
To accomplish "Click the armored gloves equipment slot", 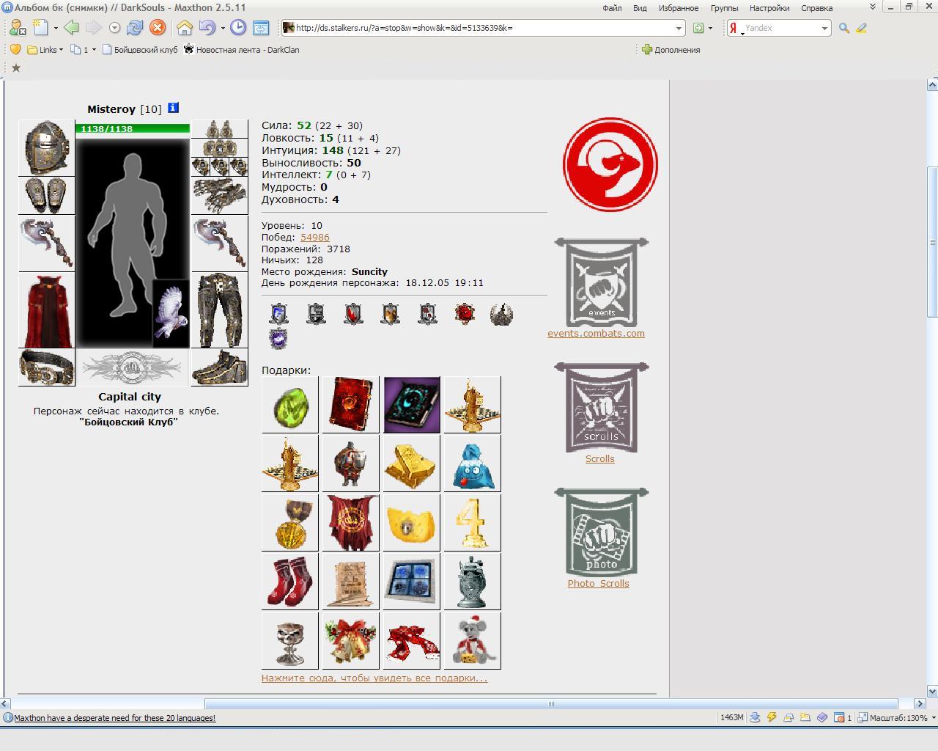I will [219, 195].
